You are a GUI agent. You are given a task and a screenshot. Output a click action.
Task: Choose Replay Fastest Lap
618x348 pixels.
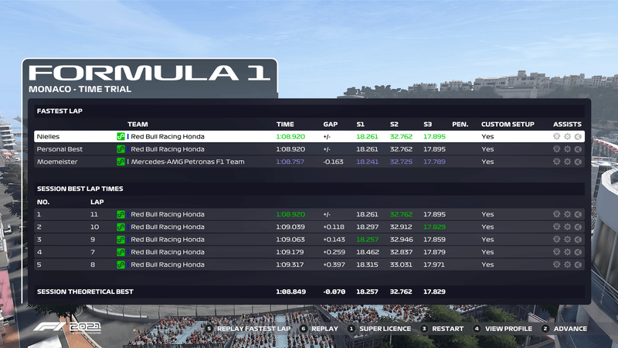click(248, 329)
